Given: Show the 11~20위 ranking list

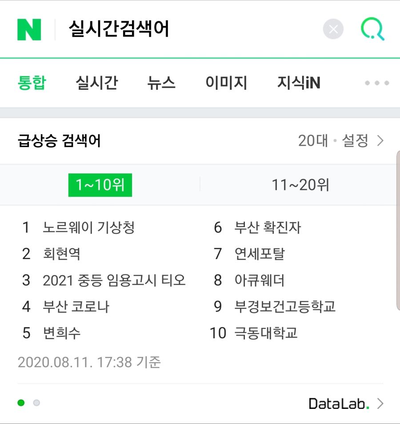Looking at the screenshot, I should [x=300, y=185].
